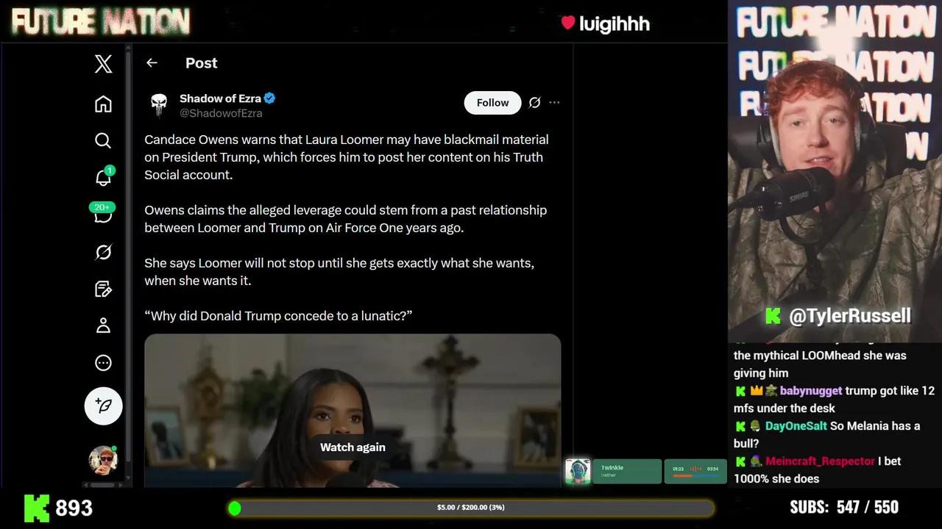This screenshot has height=529, width=942.
Task: Open Grok icon in left sidebar
Action: pos(103,252)
